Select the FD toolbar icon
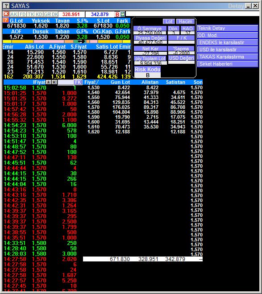The image size is (262, 294). point(23,14)
